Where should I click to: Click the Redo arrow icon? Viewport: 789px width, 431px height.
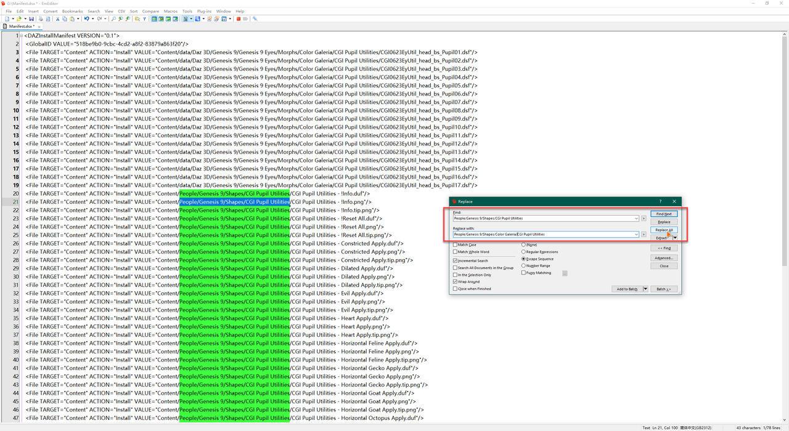tap(99, 19)
